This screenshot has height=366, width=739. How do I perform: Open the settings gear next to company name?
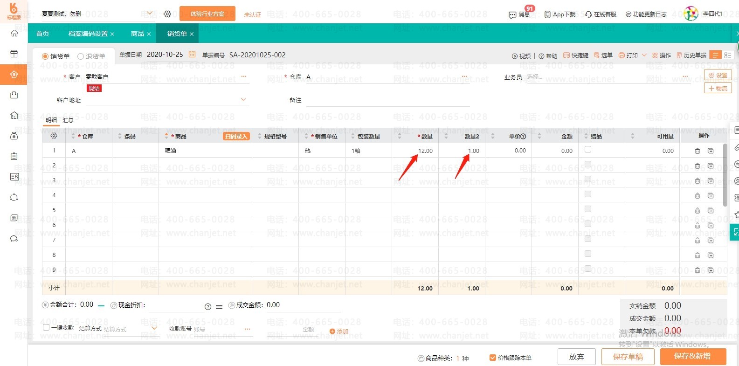tap(167, 14)
